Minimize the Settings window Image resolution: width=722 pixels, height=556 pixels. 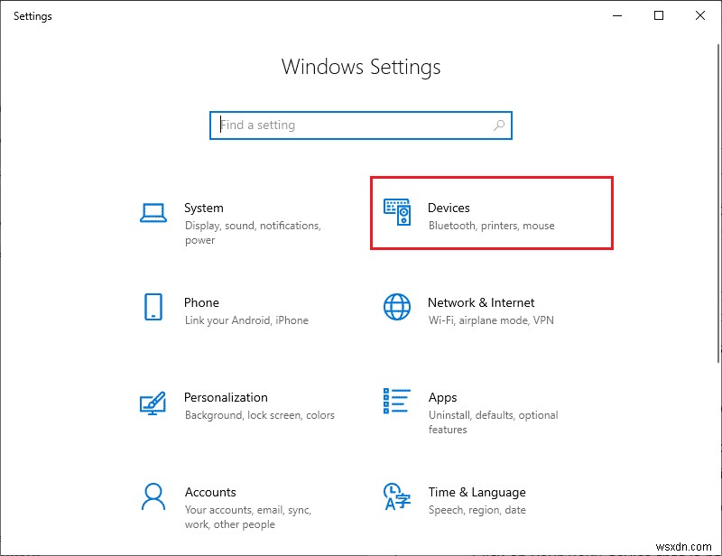coord(617,15)
